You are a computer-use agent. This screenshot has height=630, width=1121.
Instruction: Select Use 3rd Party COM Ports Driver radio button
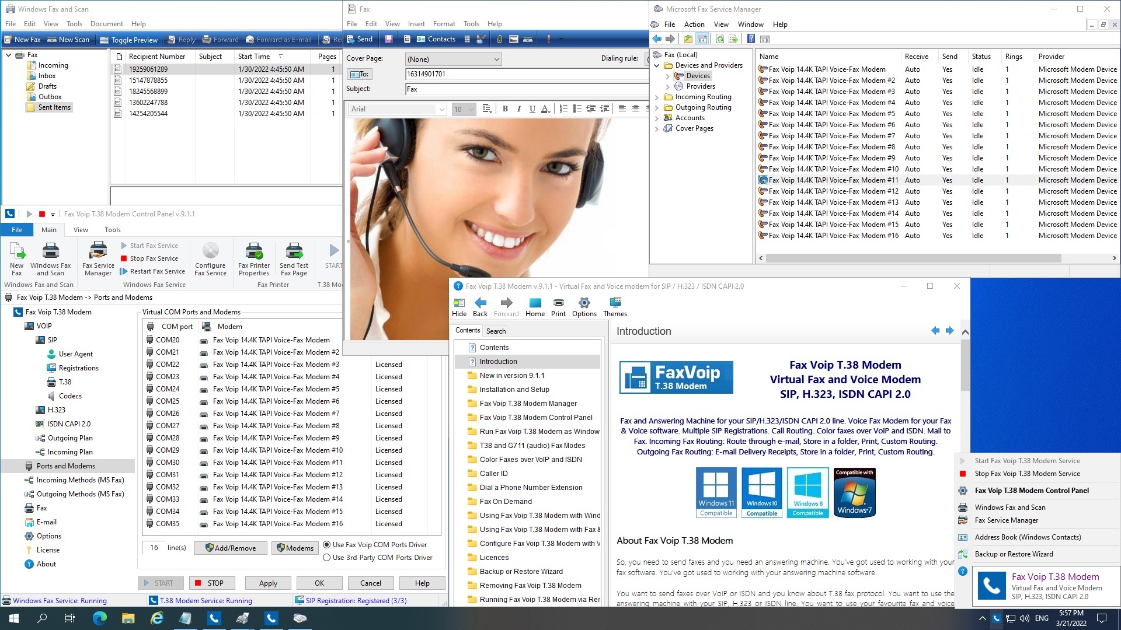pyautogui.click(x=326, y=557)
